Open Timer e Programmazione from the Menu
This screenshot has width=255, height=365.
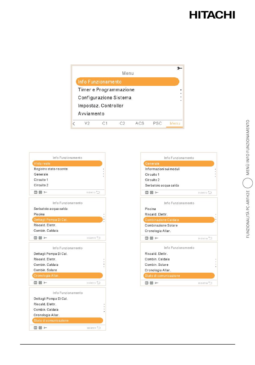106,90
